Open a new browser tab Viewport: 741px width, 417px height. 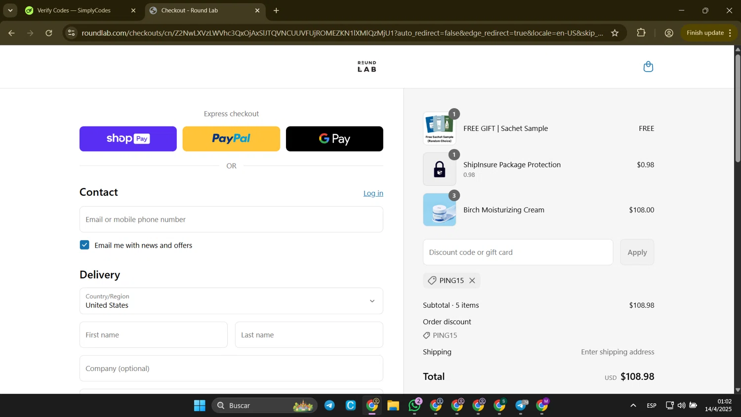tap(276, 10)
